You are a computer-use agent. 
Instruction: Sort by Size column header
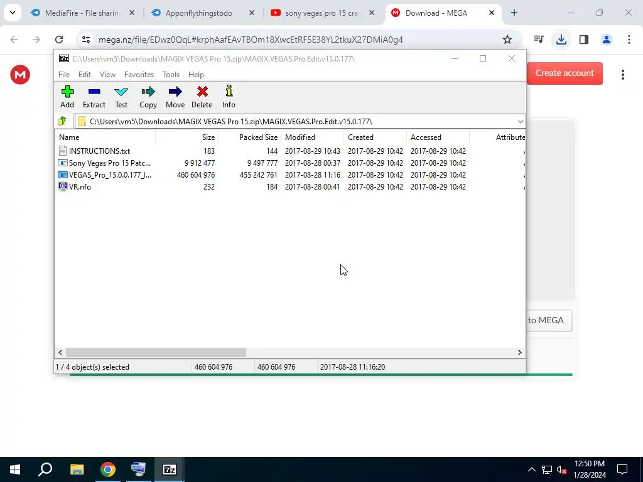click(186, 137)
